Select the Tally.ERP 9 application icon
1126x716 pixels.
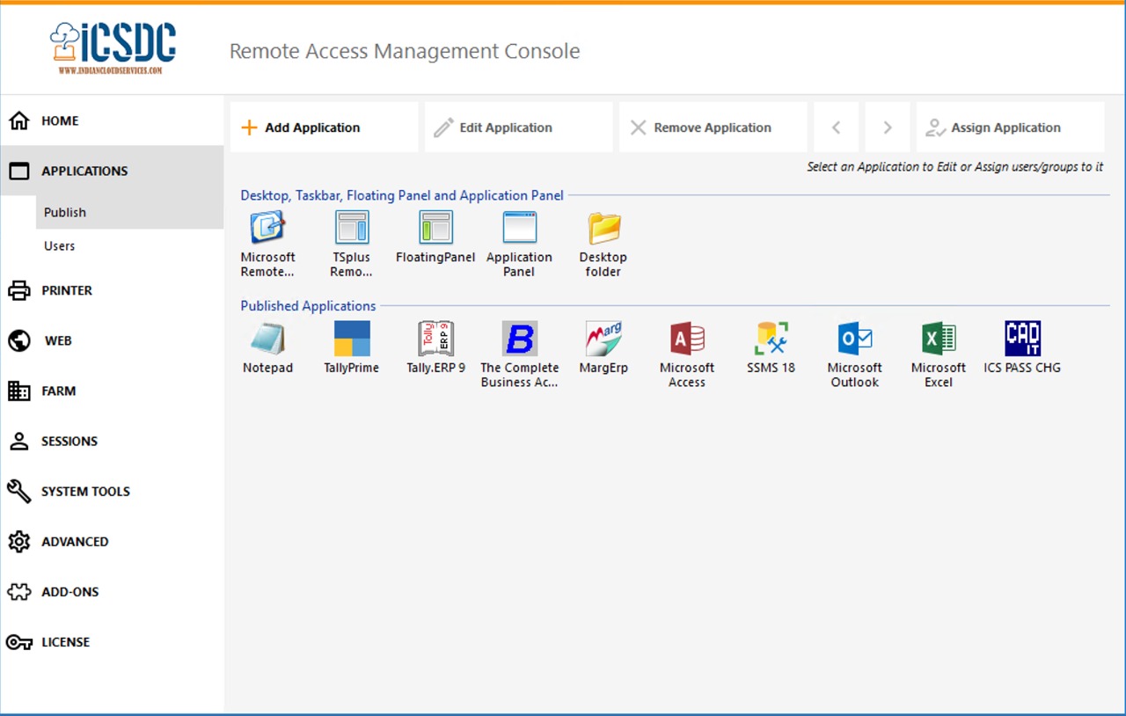point(435,339)
